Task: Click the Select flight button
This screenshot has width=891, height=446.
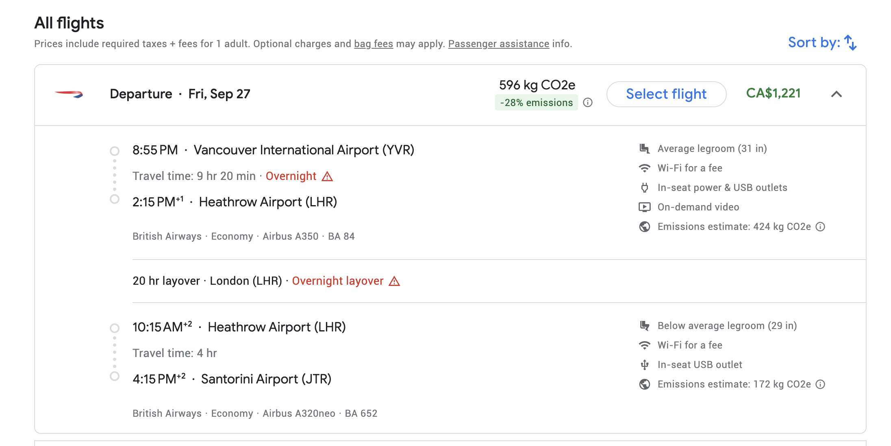Action: 666,94
